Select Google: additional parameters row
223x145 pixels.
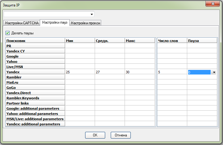click(x=35, y=109)
